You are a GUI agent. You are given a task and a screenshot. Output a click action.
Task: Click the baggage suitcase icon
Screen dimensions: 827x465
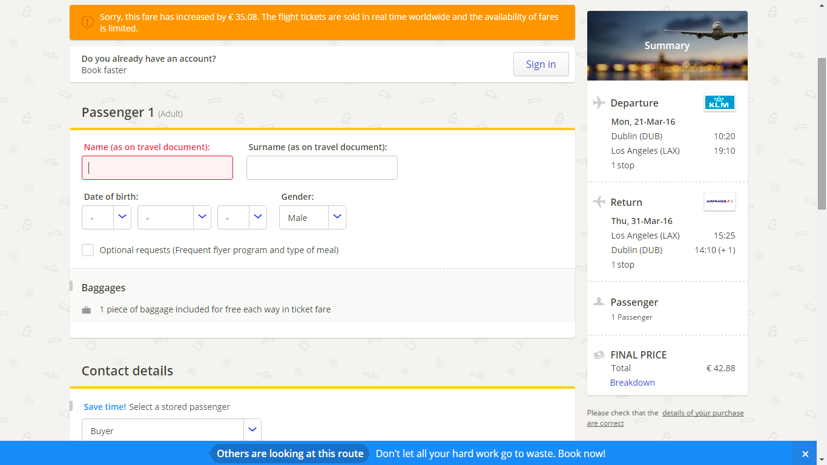point(87,310)
